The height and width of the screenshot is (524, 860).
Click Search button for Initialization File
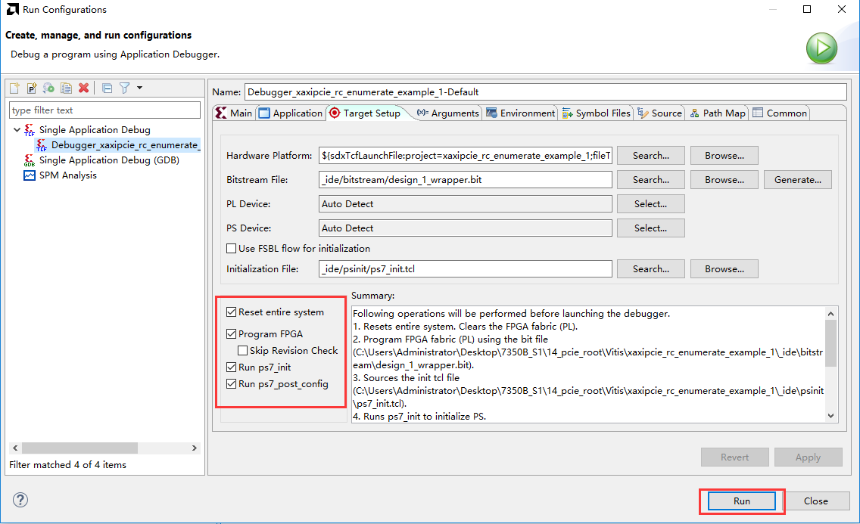(x=650, y=269)
